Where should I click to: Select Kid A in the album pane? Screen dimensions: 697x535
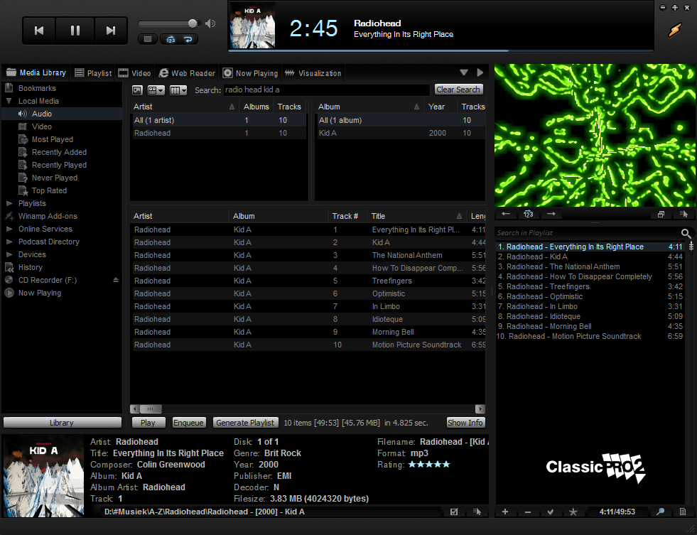[401, 133]
